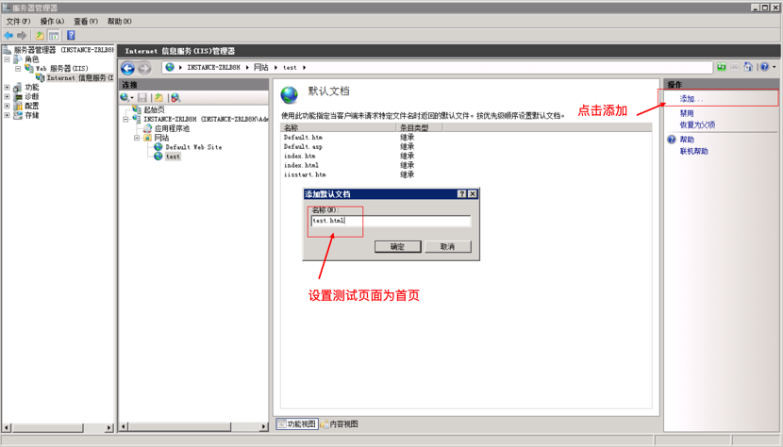
Task: Click the 确定 button in the dialog
Action: [x=397, y=247]
